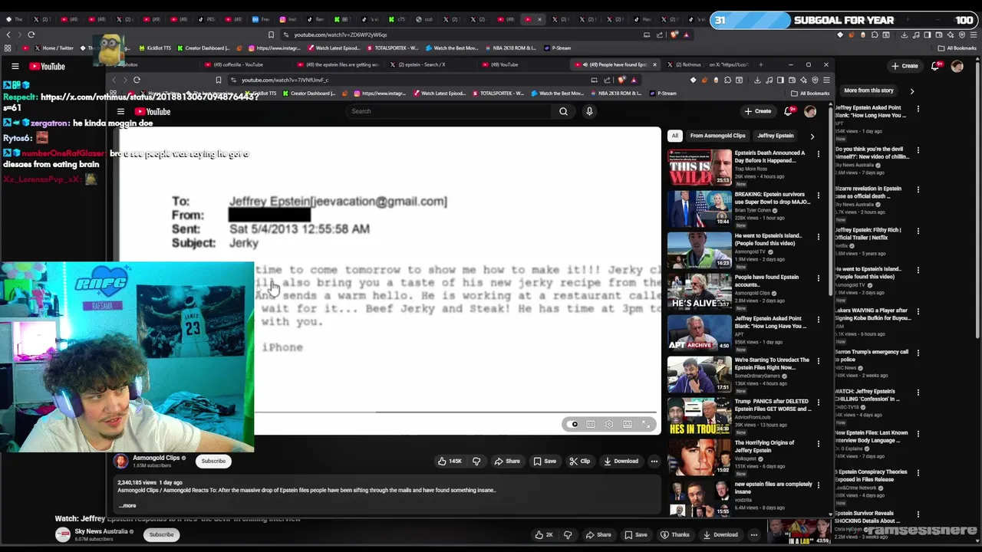Open guide menu in back YouTube window
This screenshot has height=552, width=982.
coord(15,67)
